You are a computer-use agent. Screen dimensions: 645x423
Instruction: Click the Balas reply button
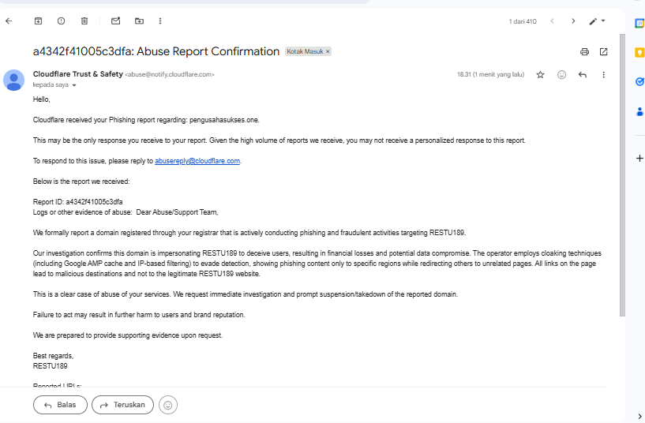point(60,405)
